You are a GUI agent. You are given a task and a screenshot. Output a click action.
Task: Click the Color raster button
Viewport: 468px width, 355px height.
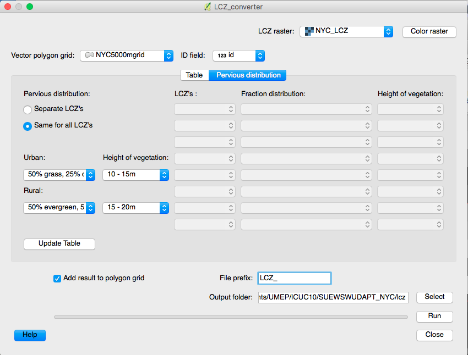pyautogui.click(x=429, y=31)
